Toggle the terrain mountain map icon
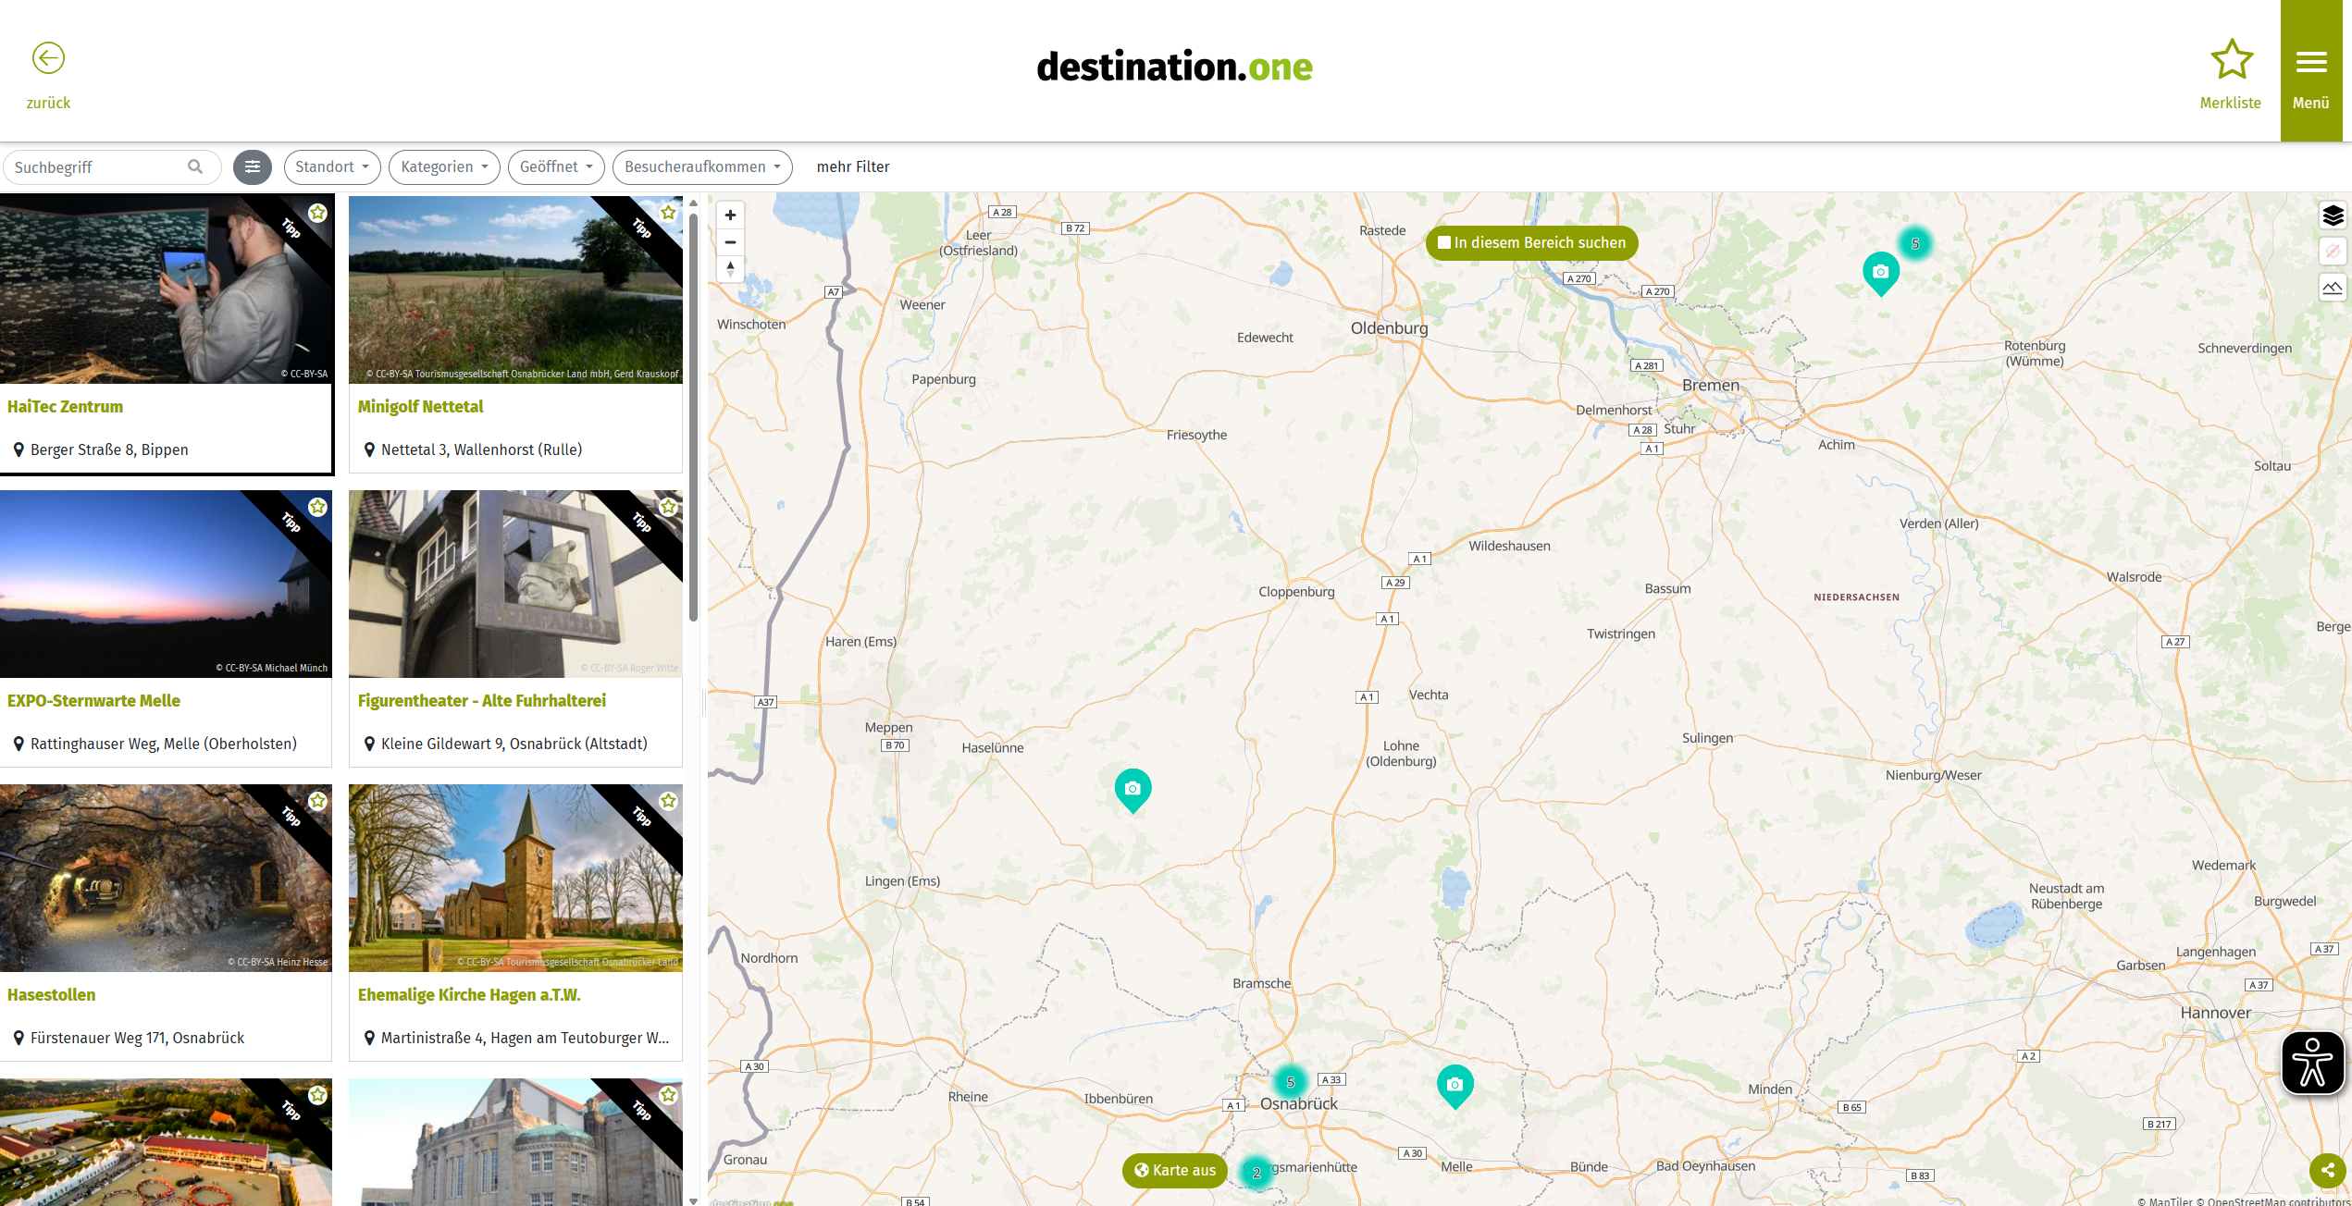The width and height of the screenshot is (2352, 1206). coord(2333,287)
